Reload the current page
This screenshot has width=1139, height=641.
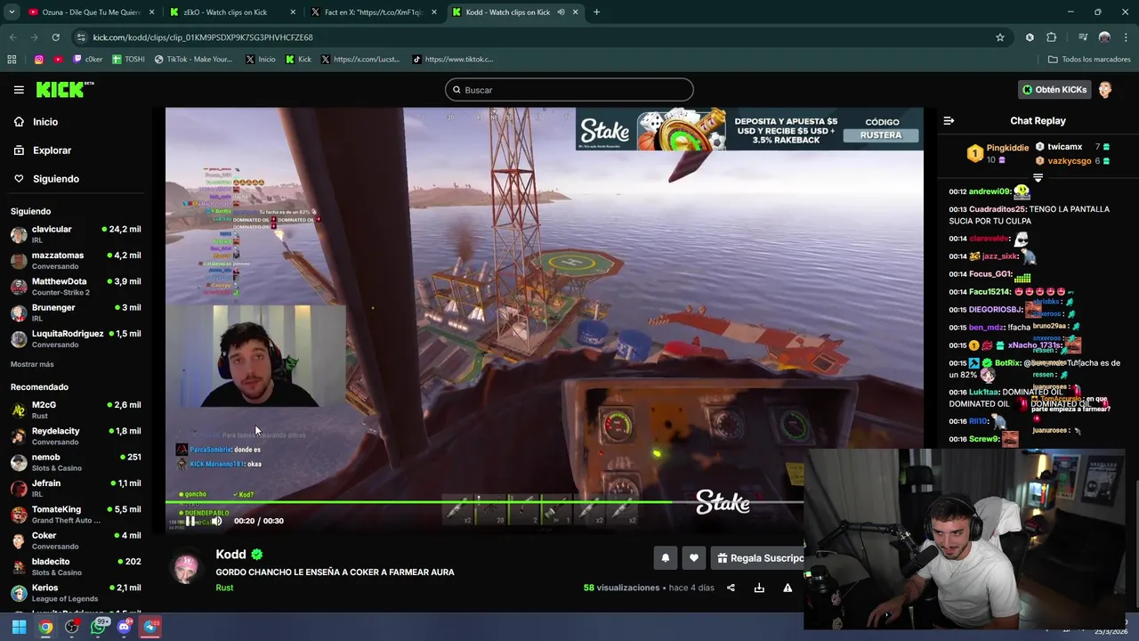point(55,37)
